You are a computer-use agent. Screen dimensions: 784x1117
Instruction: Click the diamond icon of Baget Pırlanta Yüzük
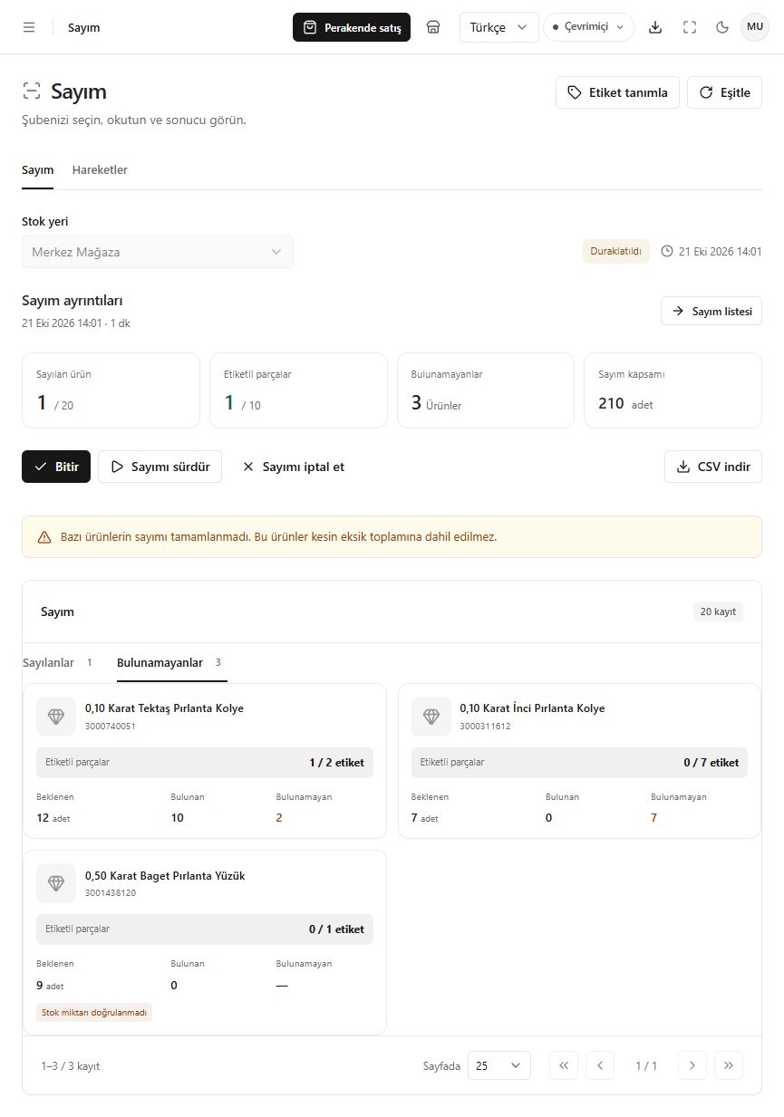coord(56,883)
